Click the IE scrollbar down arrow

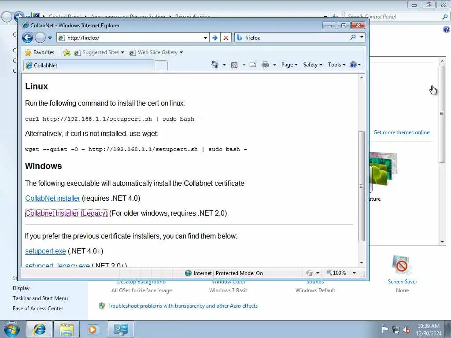362,263
